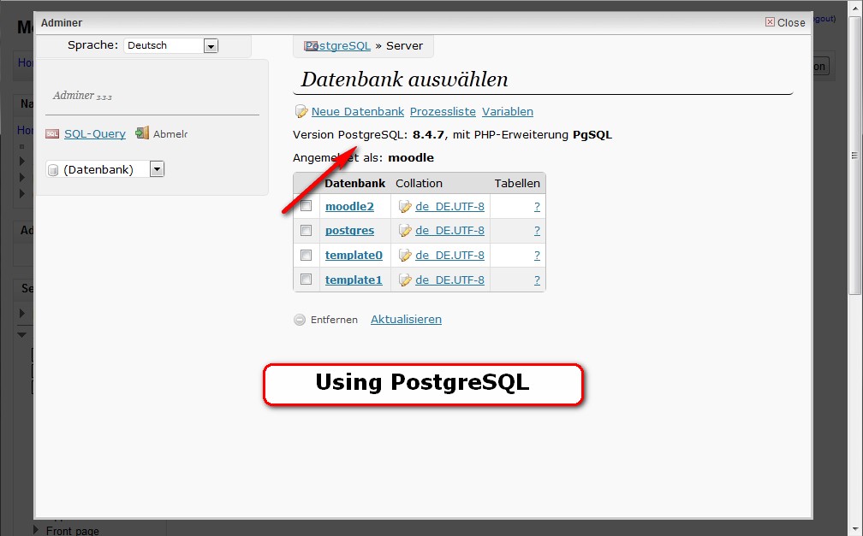863x536 pixels.
Task: Open the Variablen link
Action: [508, 112]
